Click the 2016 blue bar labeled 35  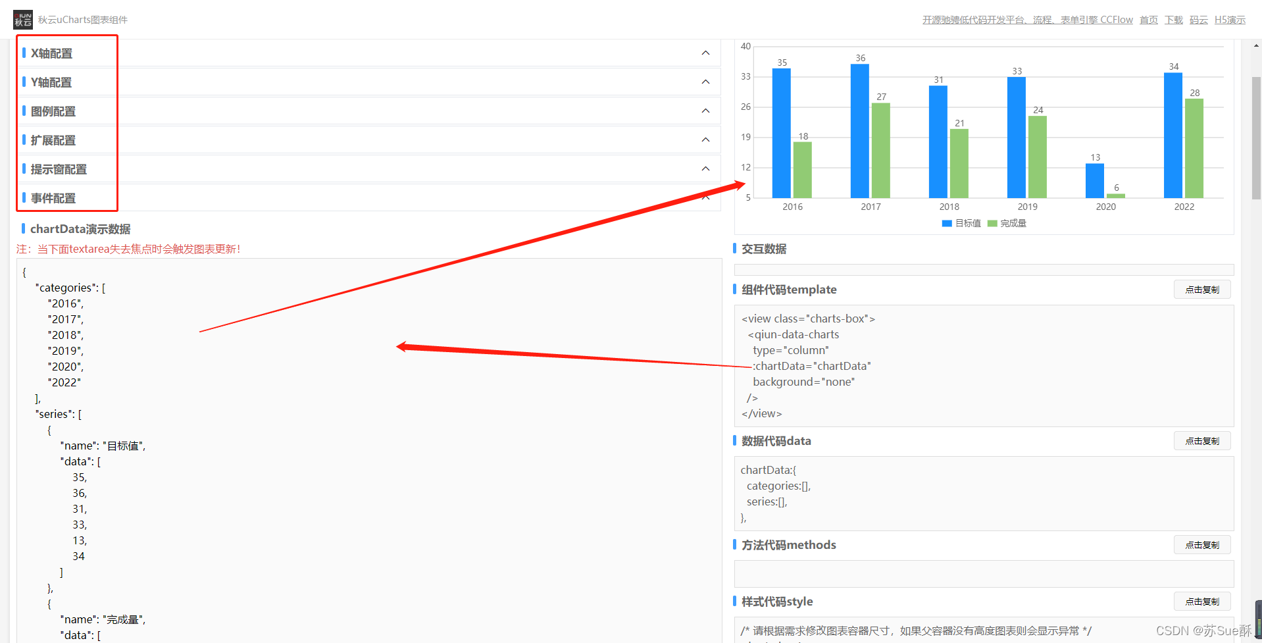coord(782,133)
